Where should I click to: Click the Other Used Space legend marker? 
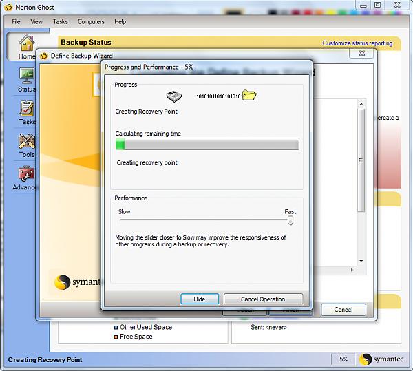[x=116, y=327]
